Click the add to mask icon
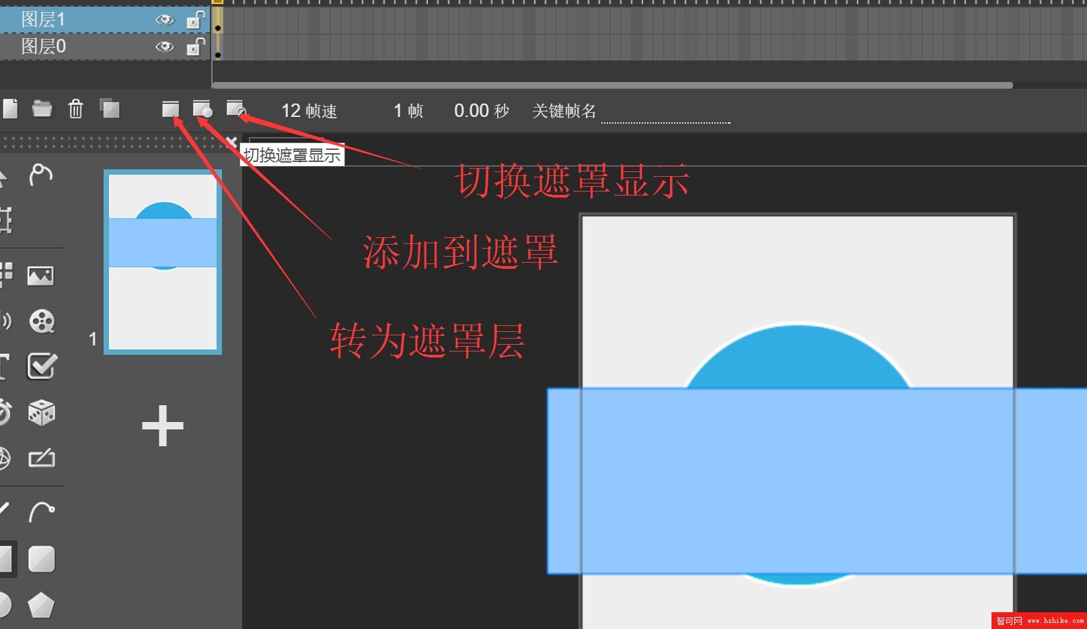Viewport: 1087px width, 629px height. pyautogui.click(x=202, y=109)
